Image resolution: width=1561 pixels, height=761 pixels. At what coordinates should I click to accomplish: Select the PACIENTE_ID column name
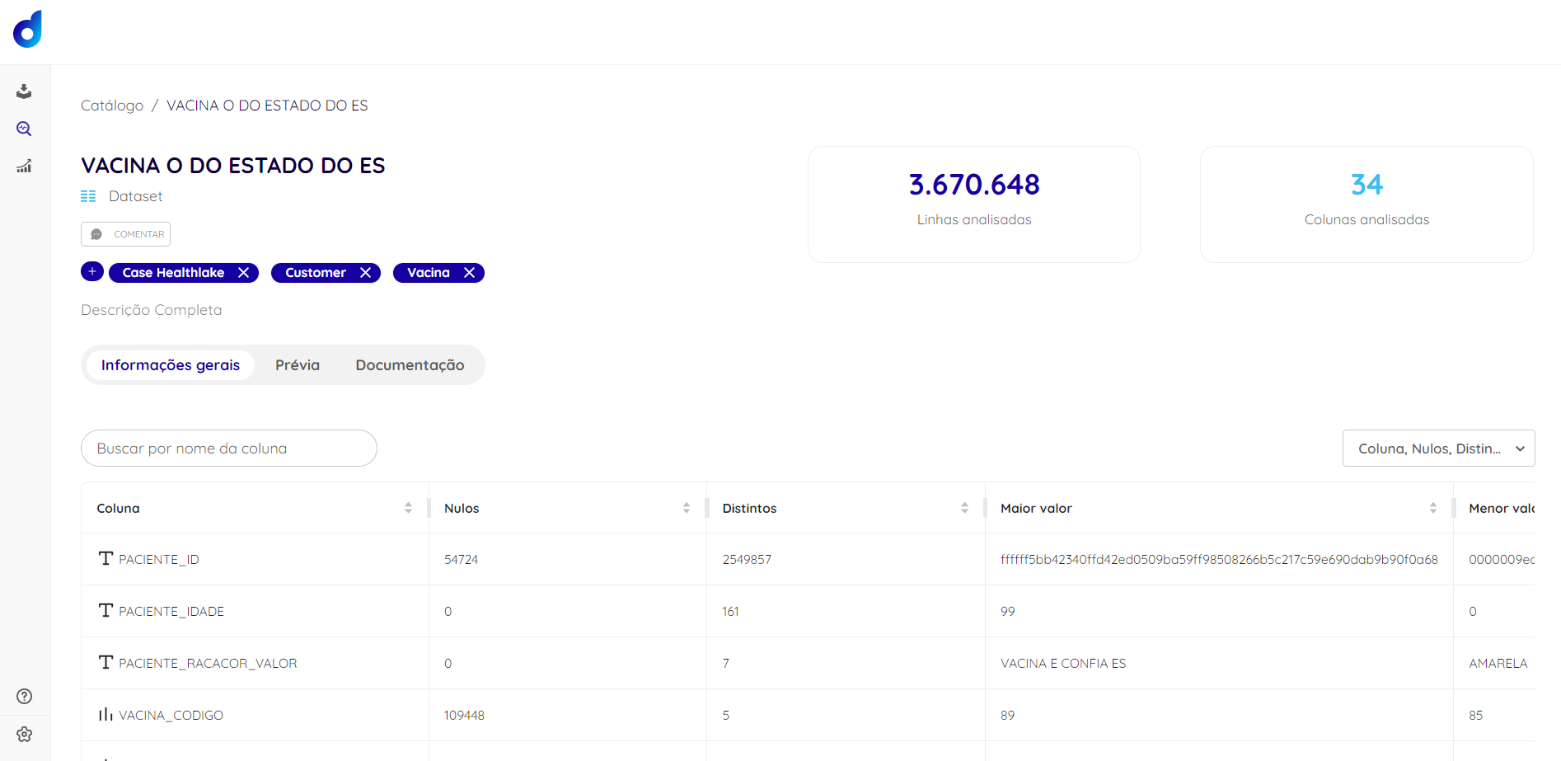click(159, 559)
